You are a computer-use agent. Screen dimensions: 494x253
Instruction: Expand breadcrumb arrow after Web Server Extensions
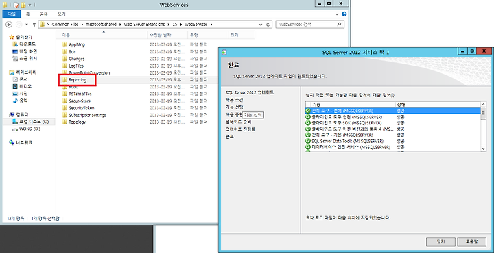(x=169, y=25)
